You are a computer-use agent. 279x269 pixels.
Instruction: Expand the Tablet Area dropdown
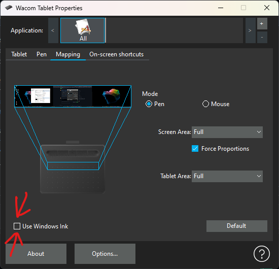pos(227,176)
